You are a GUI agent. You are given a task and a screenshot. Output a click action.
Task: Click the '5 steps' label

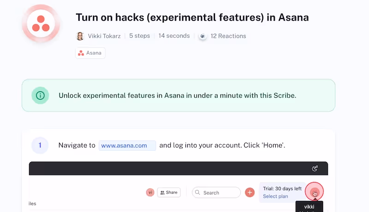140,36
